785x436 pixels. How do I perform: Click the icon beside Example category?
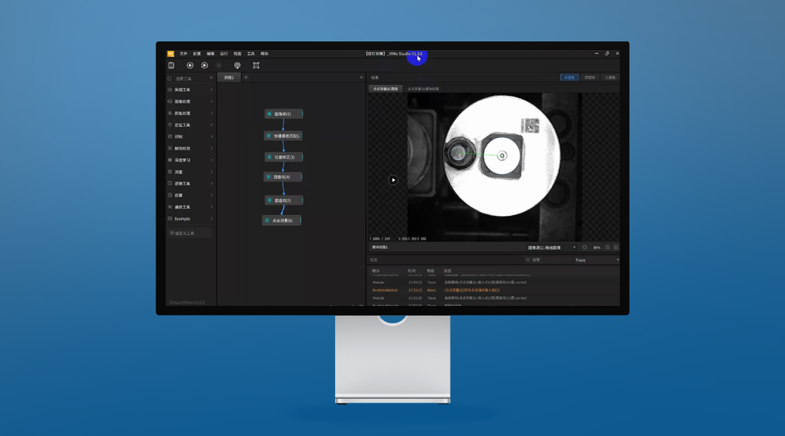(170, 219)
